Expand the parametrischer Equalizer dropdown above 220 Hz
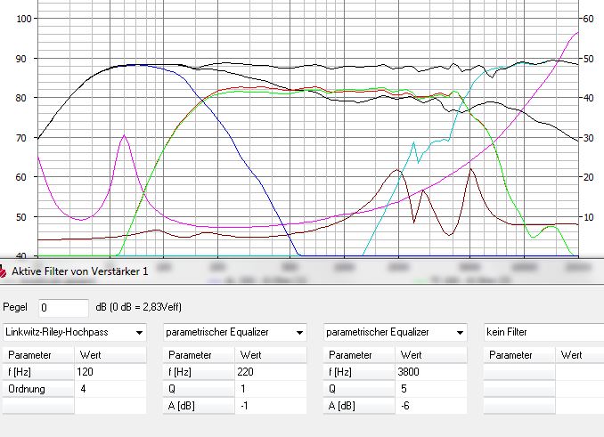Screen dimensions: 604x437 coord(235,333)
